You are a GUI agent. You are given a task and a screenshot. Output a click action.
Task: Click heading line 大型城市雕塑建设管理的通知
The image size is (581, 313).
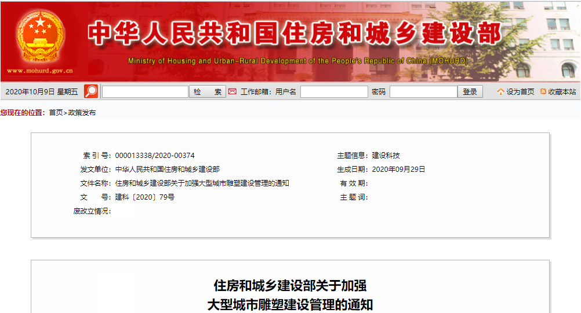click(290, 305)
